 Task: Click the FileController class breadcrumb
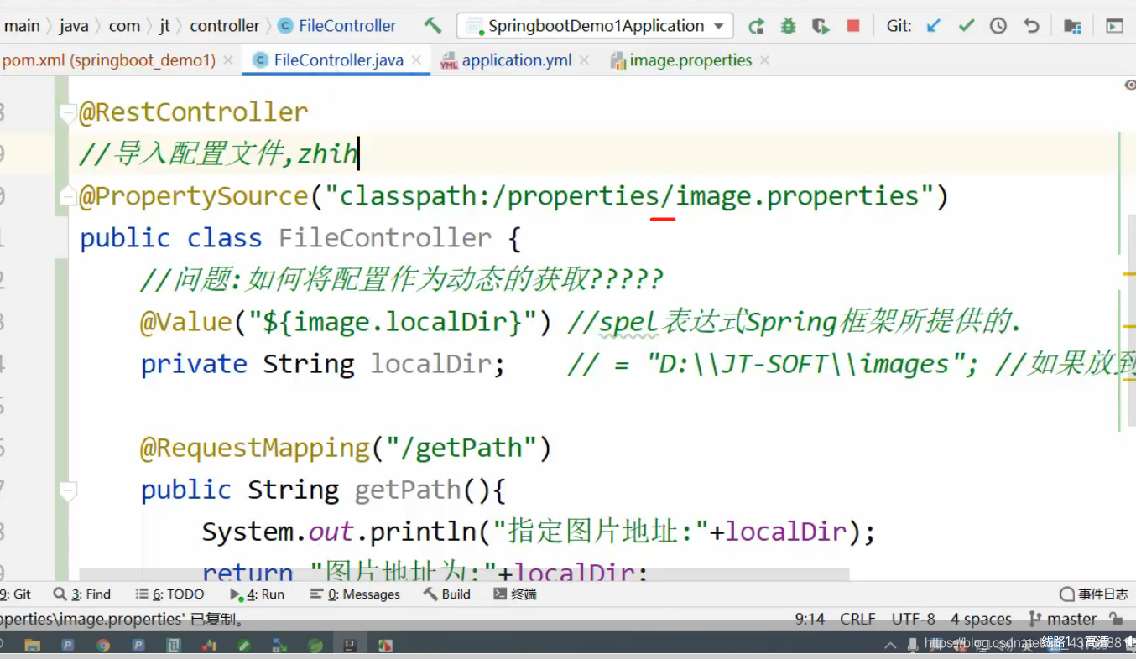(337, 26)
